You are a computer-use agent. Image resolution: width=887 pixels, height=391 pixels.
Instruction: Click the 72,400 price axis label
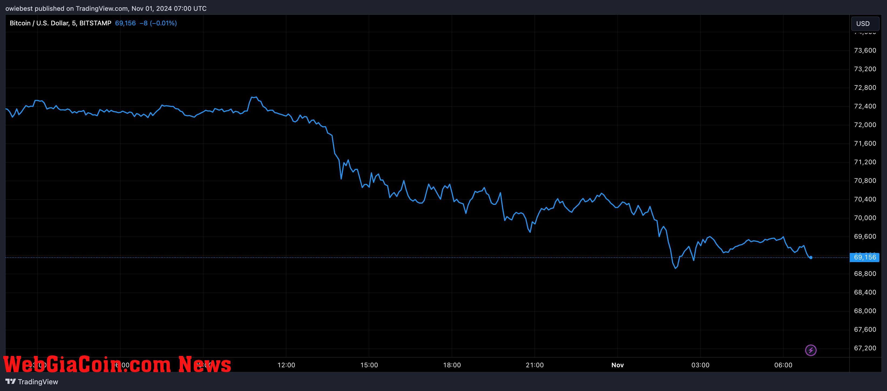pos(865,106)
